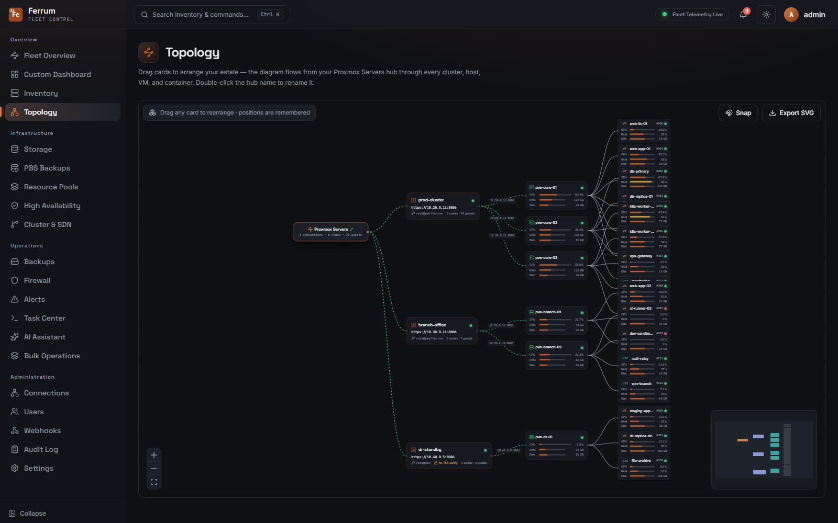Open Custom Dashboard page
Screen dimensions: 838x523
(x=63, y=74)
